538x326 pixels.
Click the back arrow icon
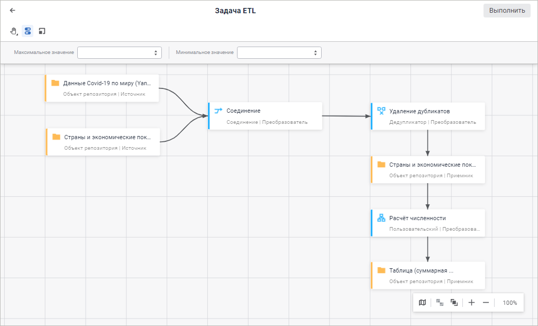pos(13,11)
